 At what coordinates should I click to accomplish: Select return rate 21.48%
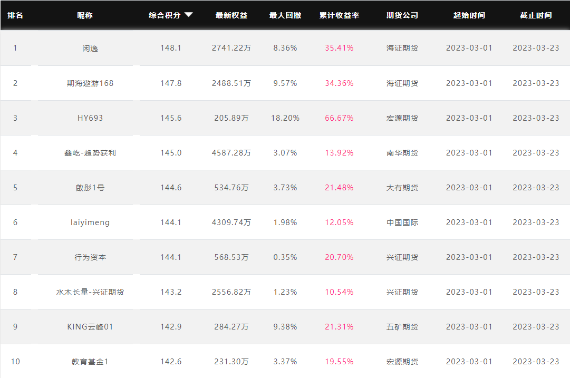coord(339,188)
